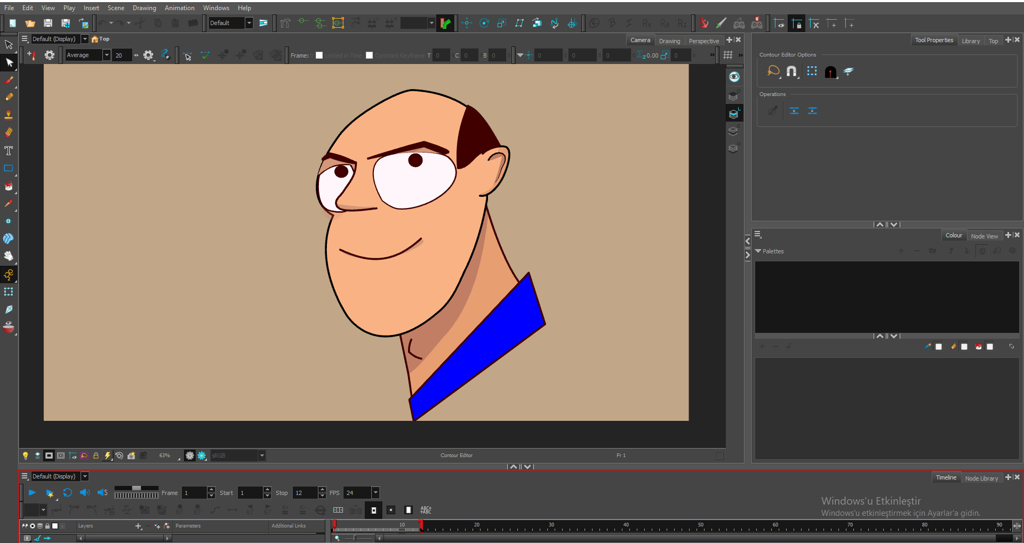Click the Render View lightning icon below the canvas
This screenshot has height=543, width=1024.
(x=108, y=456)
